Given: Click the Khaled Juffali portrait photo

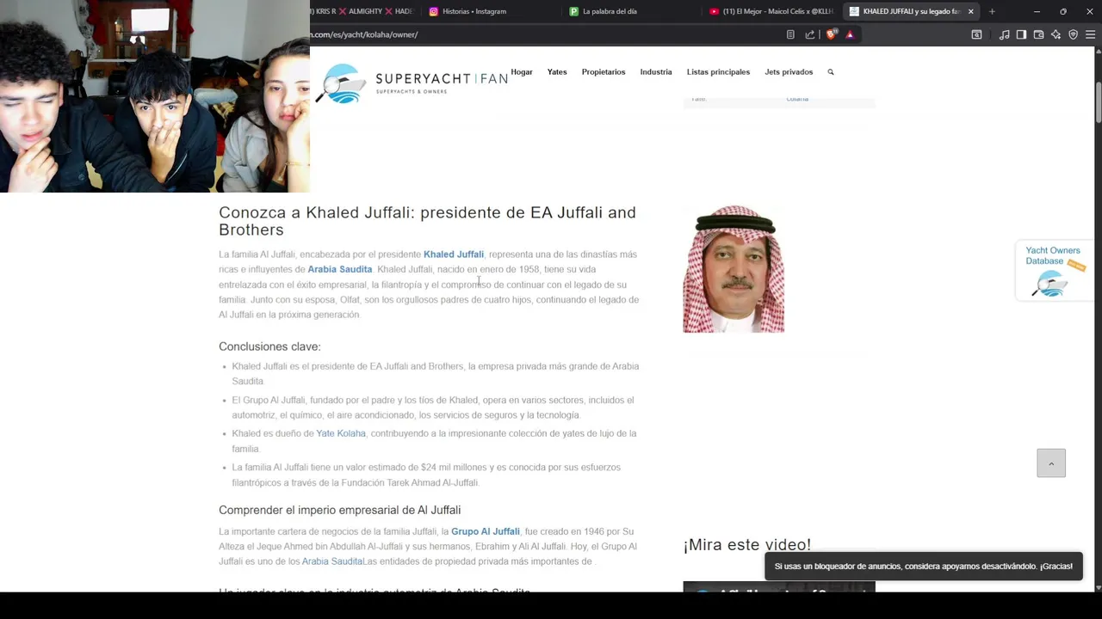Looking at the screenshot, I should [734, 269].
